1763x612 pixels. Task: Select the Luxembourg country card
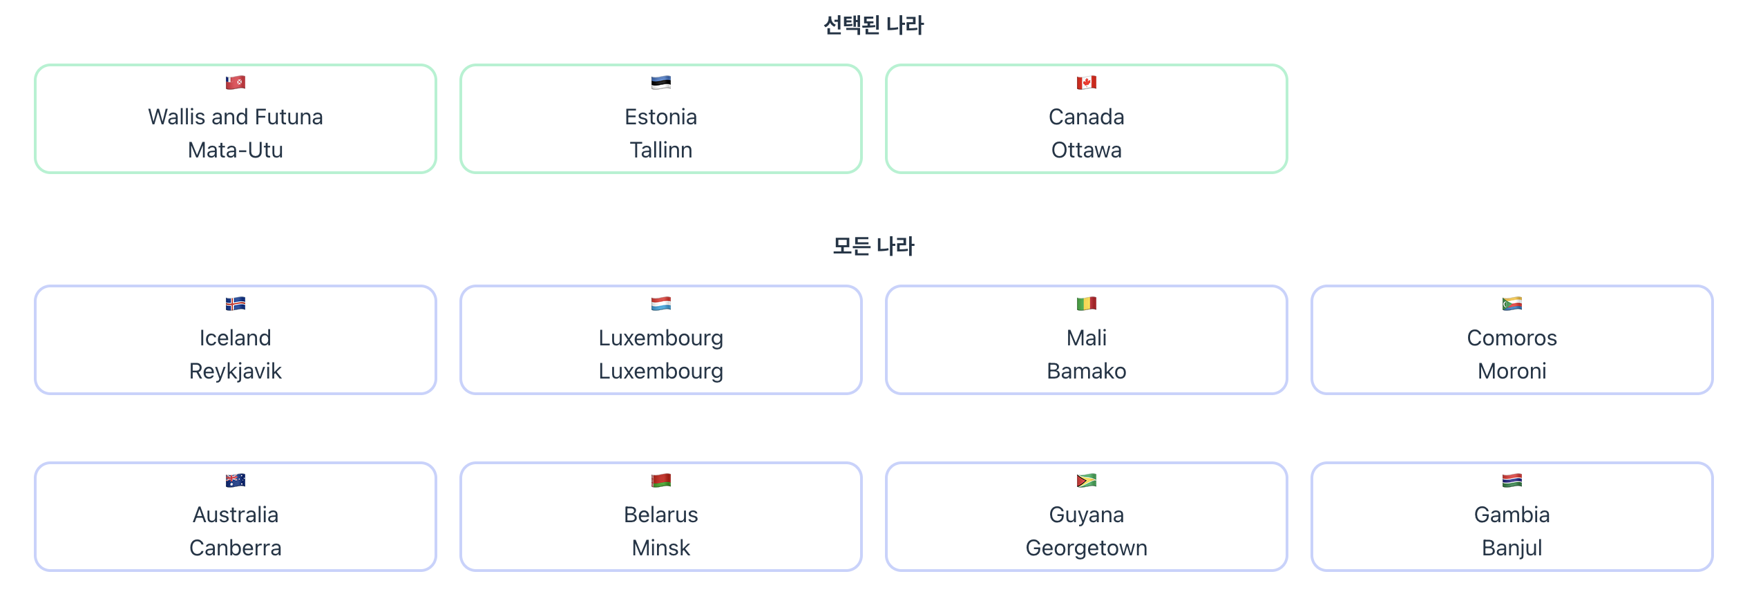click(x=661, y=338)
